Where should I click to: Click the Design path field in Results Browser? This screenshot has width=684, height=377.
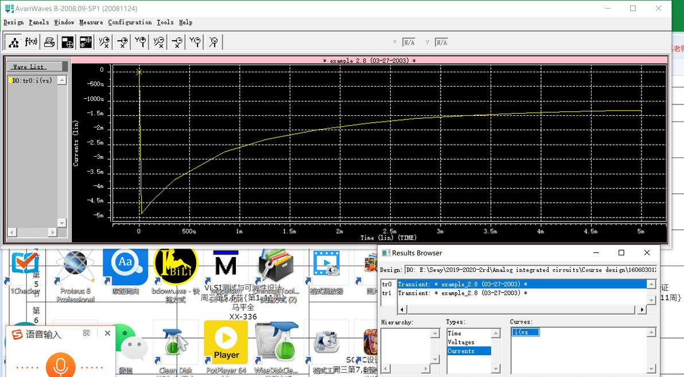[x=530, y=270]
